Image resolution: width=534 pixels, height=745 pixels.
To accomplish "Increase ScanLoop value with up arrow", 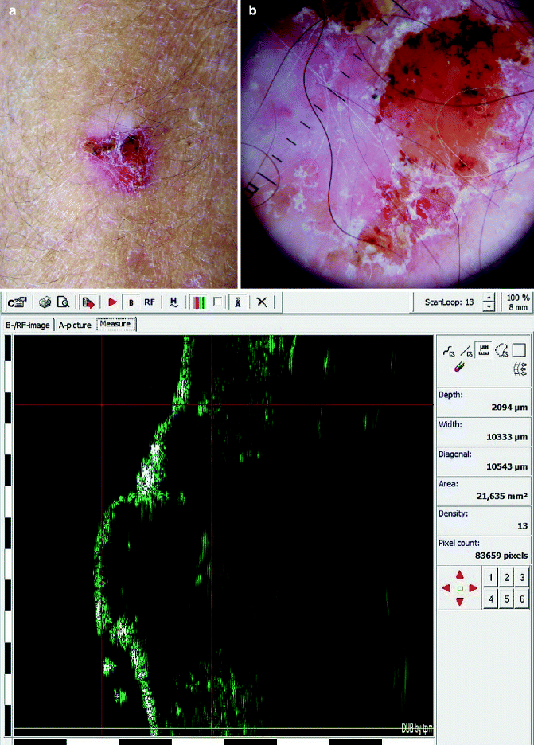I will coord(489,297).
